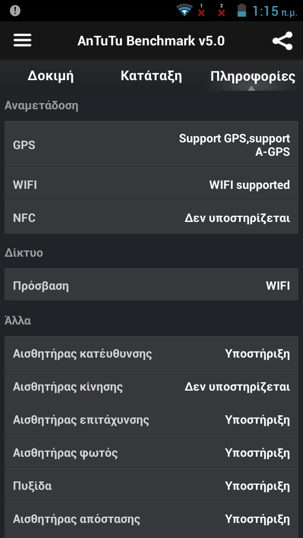Tap the Πρόσβαση WIFI row
Viewport: 303px width, 538px height.
(151, 285)
